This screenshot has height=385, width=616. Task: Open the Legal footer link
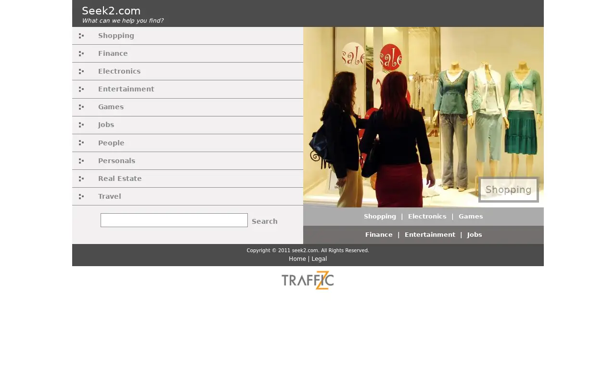[319, 259]
